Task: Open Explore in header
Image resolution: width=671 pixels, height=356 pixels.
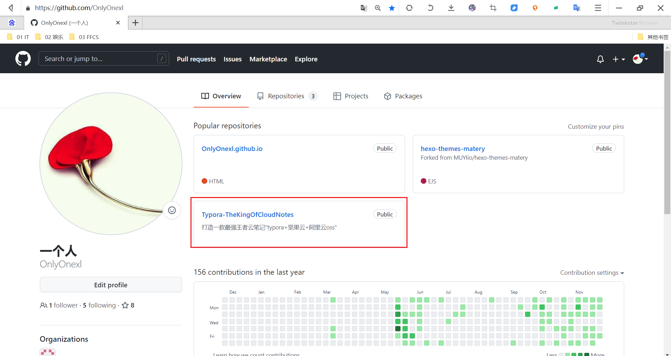Action: (306, 59)
